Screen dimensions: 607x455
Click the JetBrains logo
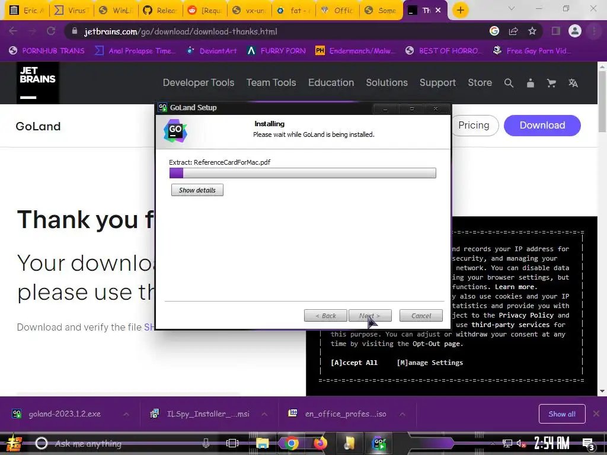(x=37, y=83)
